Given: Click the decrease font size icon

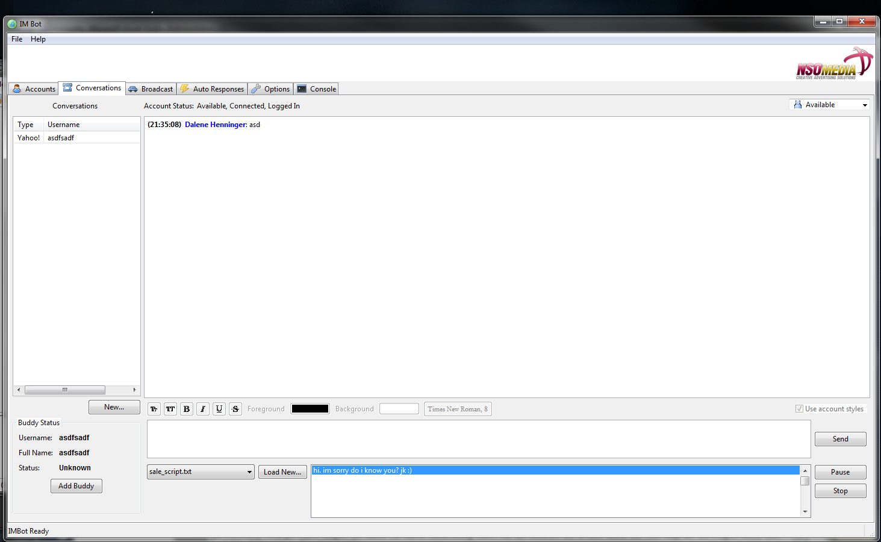Looking at the screenshot, I should point(154,409).
